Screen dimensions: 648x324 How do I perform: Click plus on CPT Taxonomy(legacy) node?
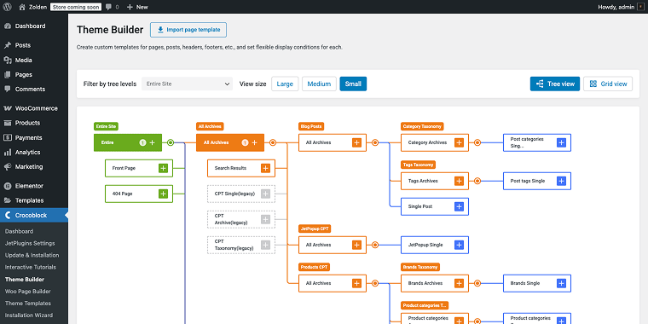click(x=266, y=245)
